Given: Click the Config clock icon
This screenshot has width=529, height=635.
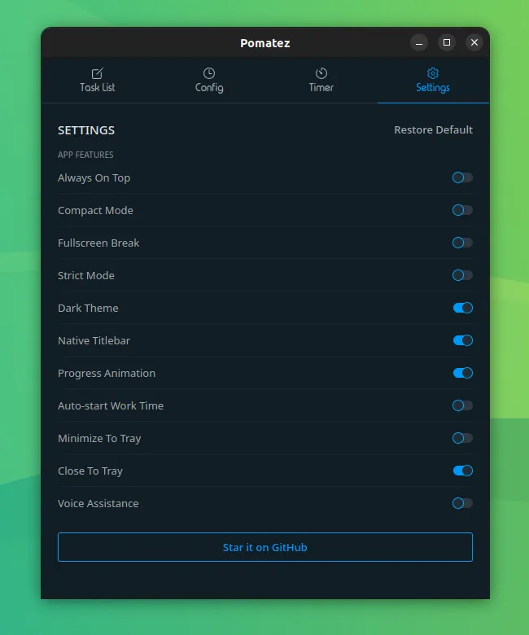Looking at the screenshot, I should coord(209,73).
